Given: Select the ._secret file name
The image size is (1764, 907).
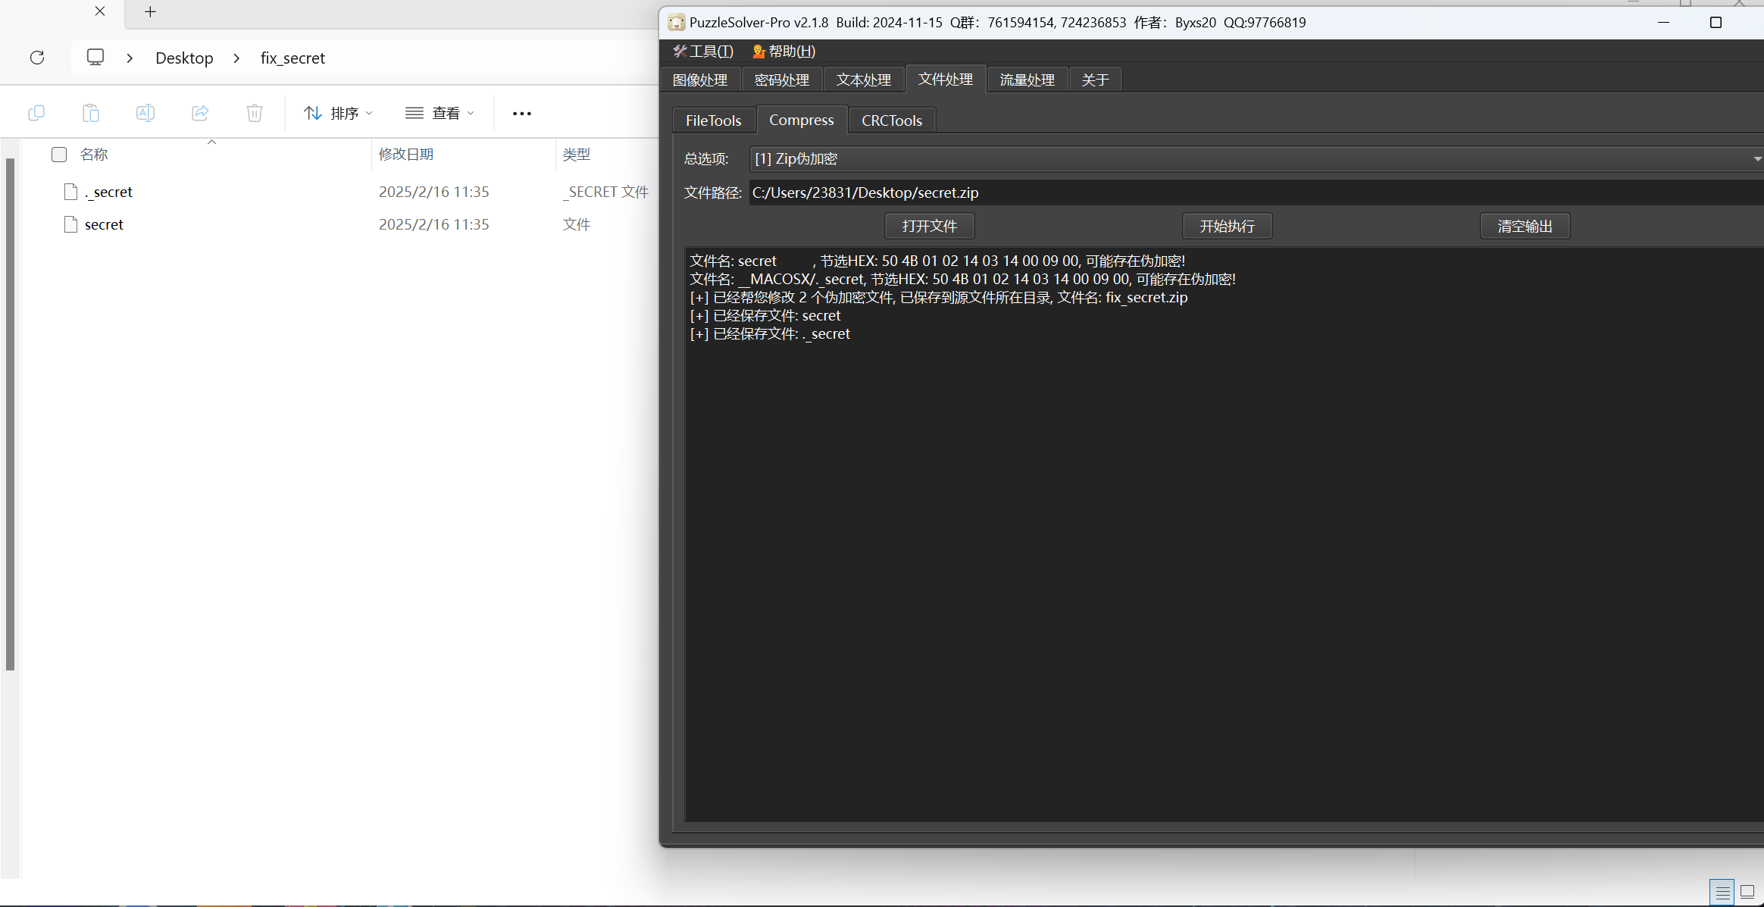Looking at the screenshot, I should point(108,192).
